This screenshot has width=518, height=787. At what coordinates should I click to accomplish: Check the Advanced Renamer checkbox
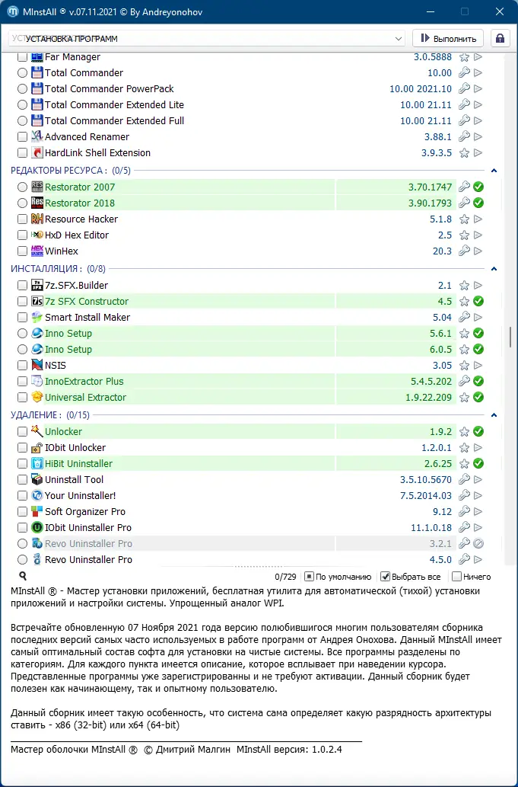23,137
